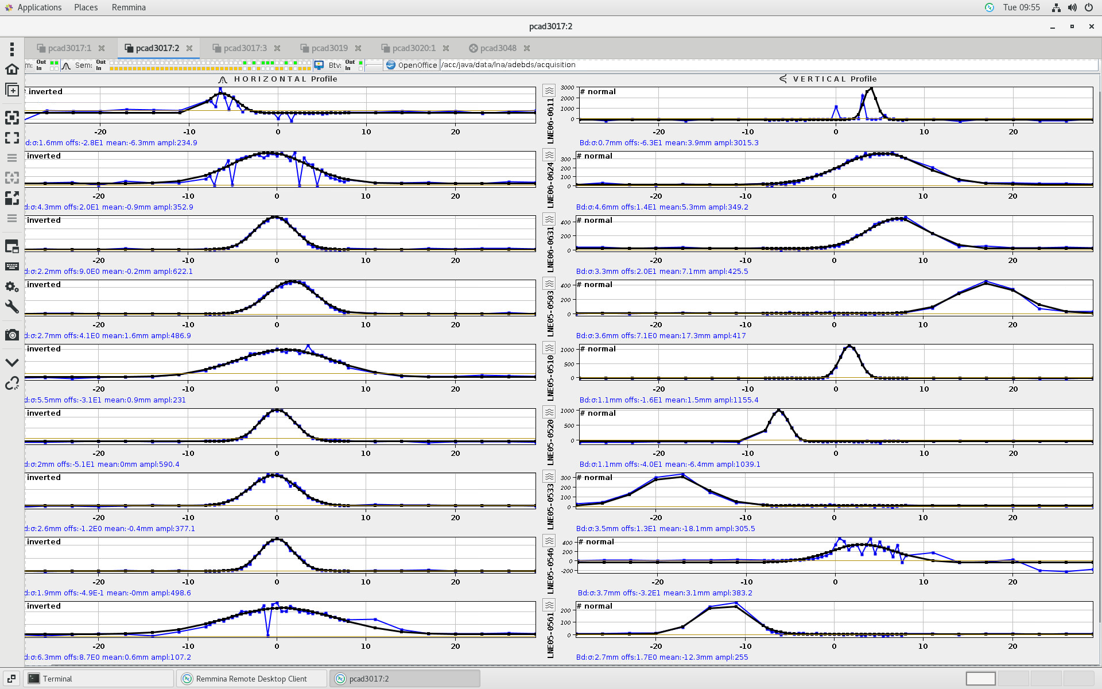
Task: Click the OpenOffice button
Action: [412, 65]
